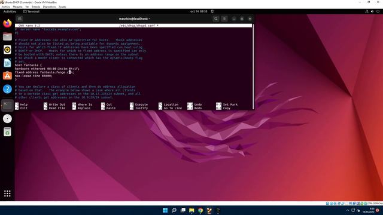Open the Files manager in the dock
Viewport: 383px width, 215px height.
pyautogui.click(x=7, y=36)
